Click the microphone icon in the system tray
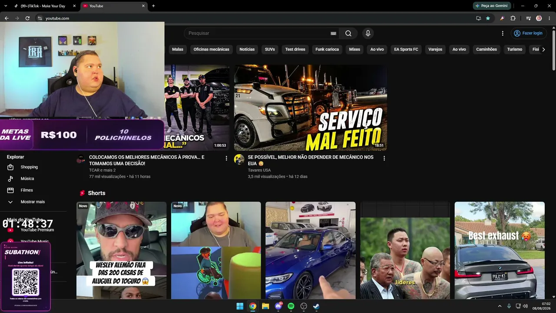The width and height of the screenshot is (556, 313). 509,306
